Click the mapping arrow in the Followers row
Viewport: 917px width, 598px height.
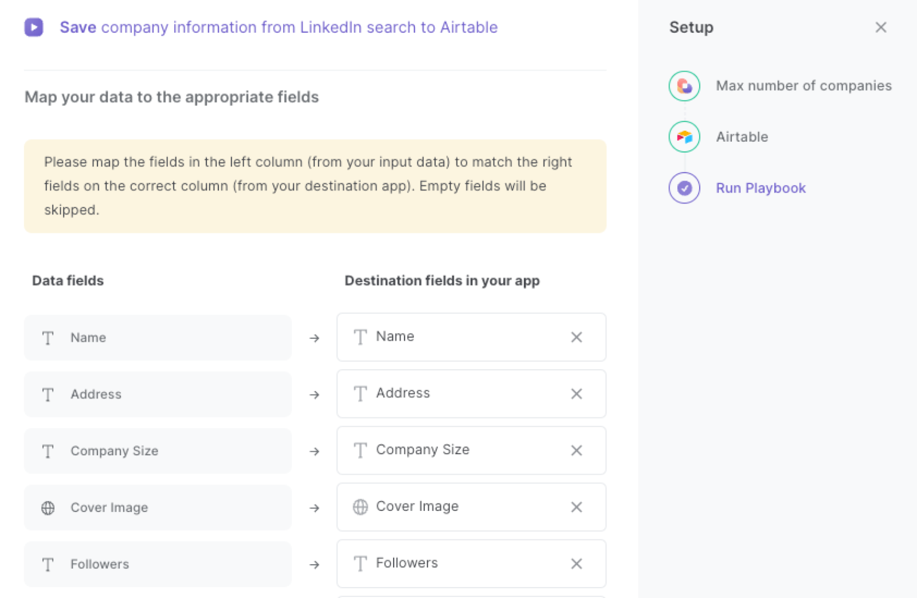314,565
